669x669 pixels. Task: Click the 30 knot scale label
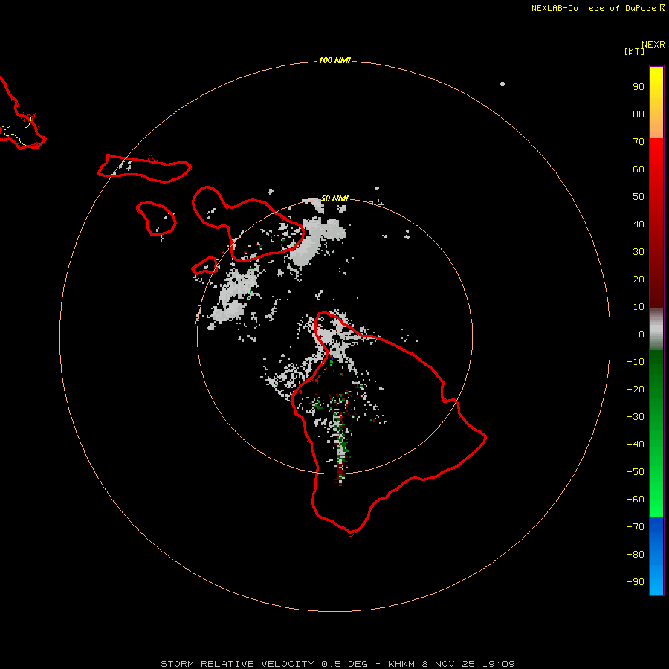click(639, 252)
